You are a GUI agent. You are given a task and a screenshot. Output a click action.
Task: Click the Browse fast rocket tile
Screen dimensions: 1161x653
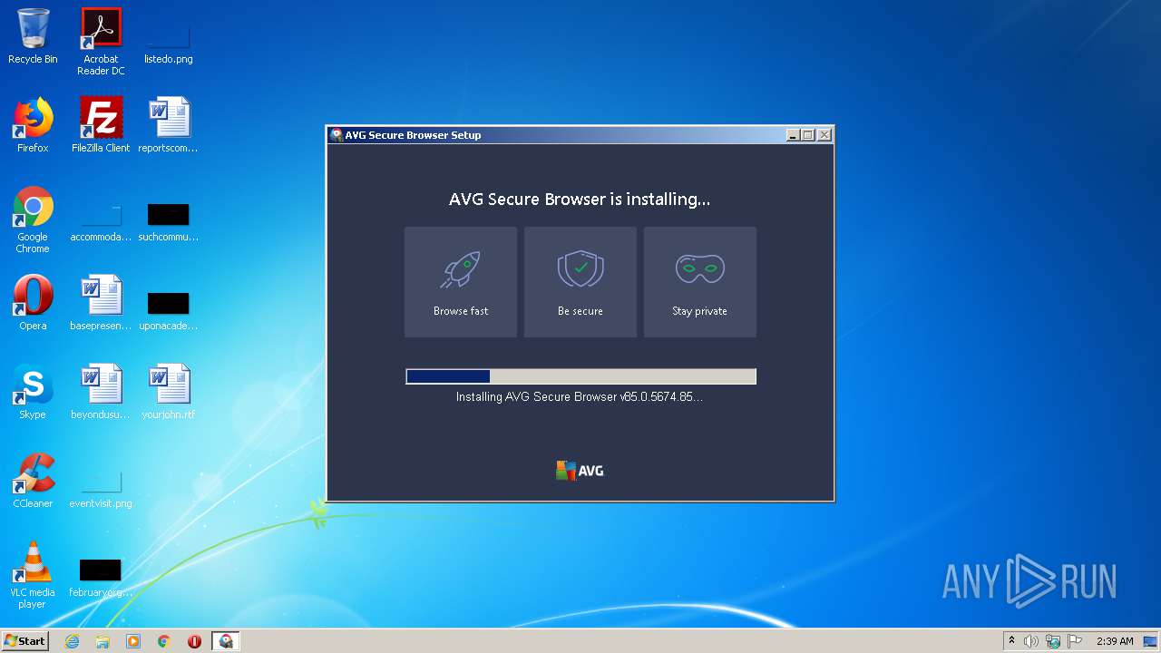pos(461,282)
